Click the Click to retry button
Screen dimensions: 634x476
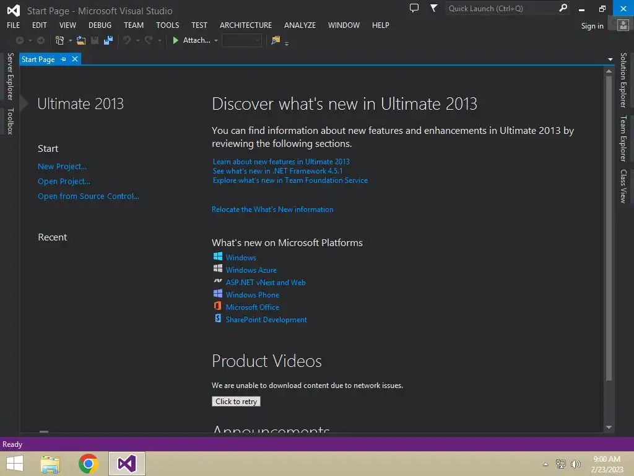coord(236,402)
